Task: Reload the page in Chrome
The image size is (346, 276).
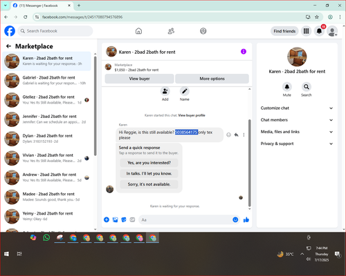Action: pyautogui.click(x=26, y=17)
